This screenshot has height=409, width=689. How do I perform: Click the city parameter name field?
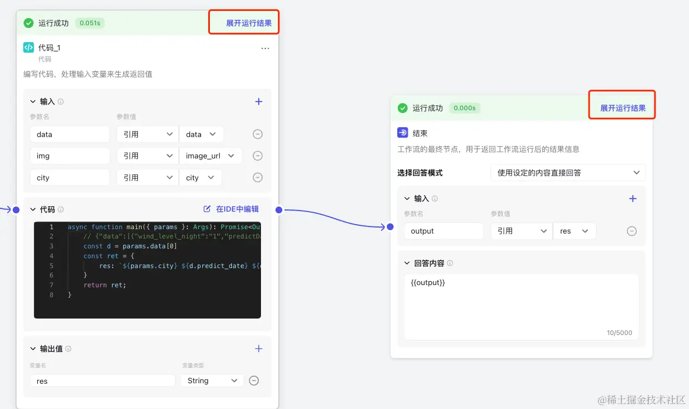pyautogui.click(x=70, y=178)
